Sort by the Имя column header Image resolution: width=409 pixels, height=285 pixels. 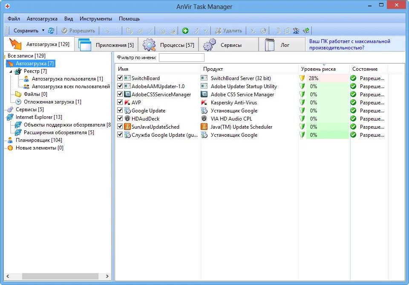click(x=158, y=69)
